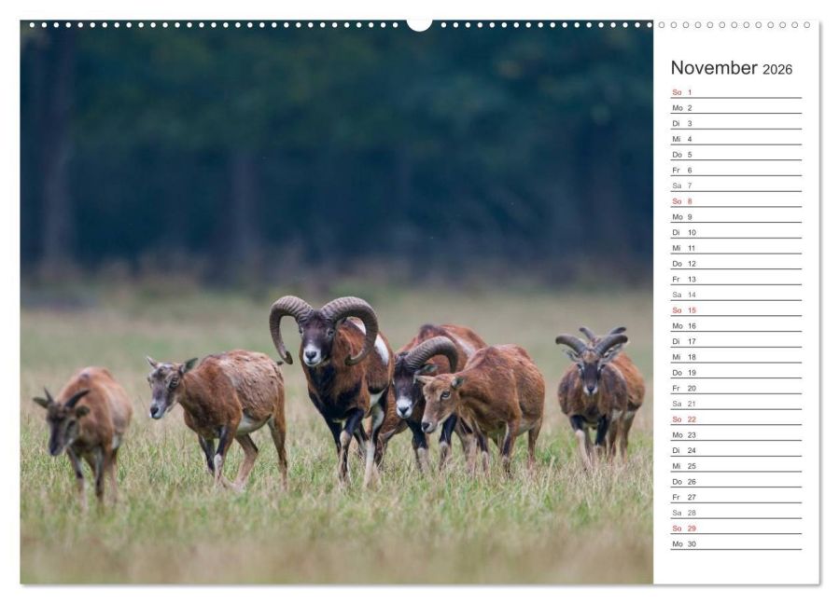Select the Sa 14 date row
Image resolution: width=839 pixels, height=604 pixels.
coord(736,294)
